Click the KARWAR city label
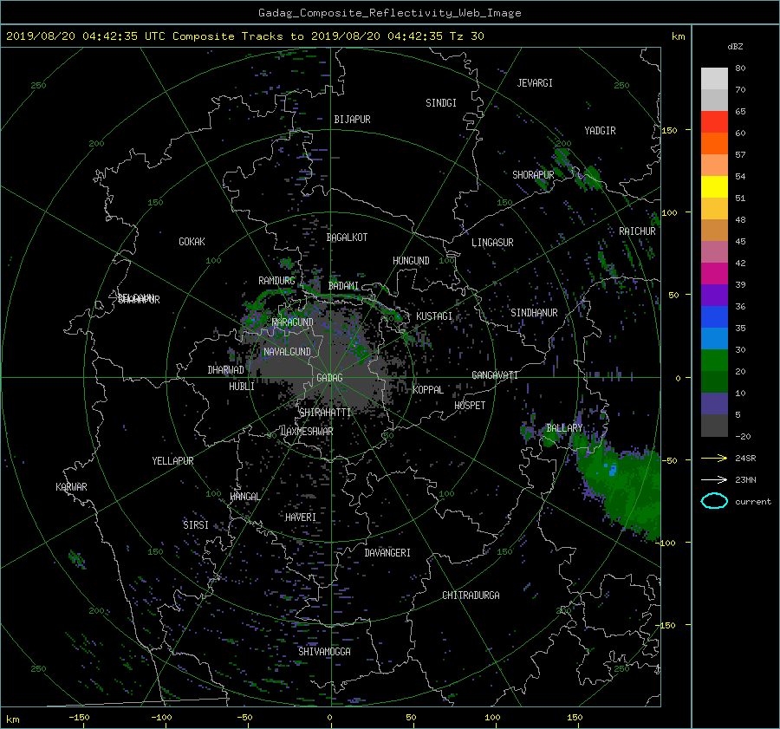The width and height of the screenshot is (780, 729). pyautogui.click(x=71, y=487)
